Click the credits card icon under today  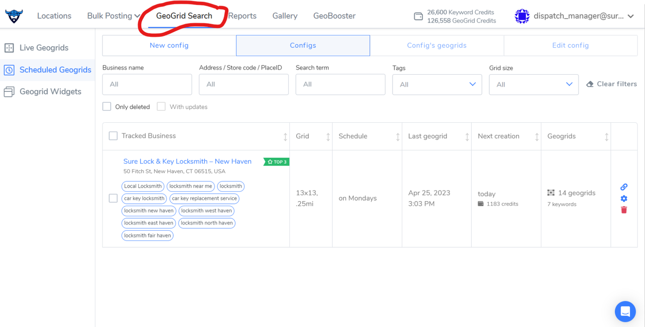click(481, 204)
